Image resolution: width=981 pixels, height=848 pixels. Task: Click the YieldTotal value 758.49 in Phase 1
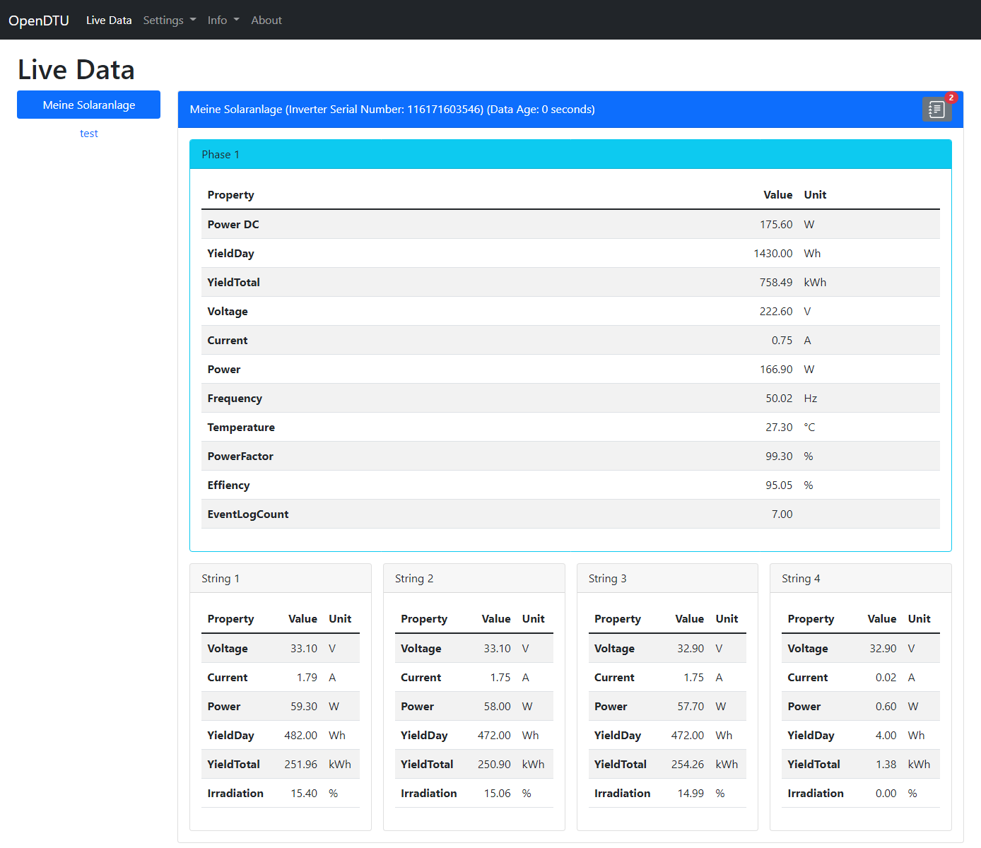[775, 283]
